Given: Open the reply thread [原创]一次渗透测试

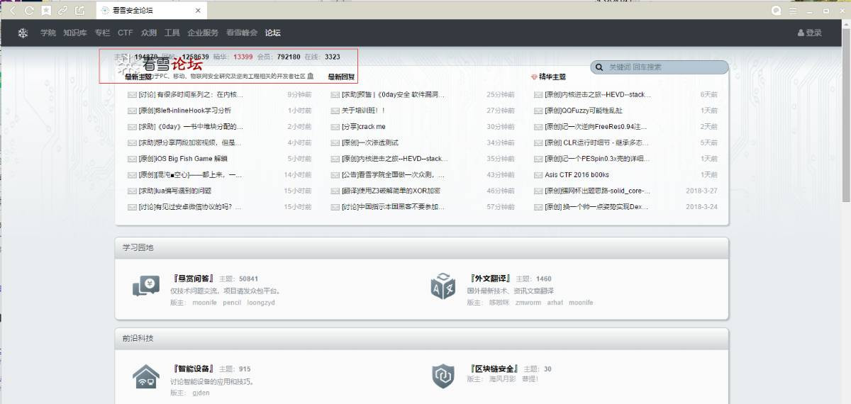Looking at the screenshot, I should click(x=370, y=143).
